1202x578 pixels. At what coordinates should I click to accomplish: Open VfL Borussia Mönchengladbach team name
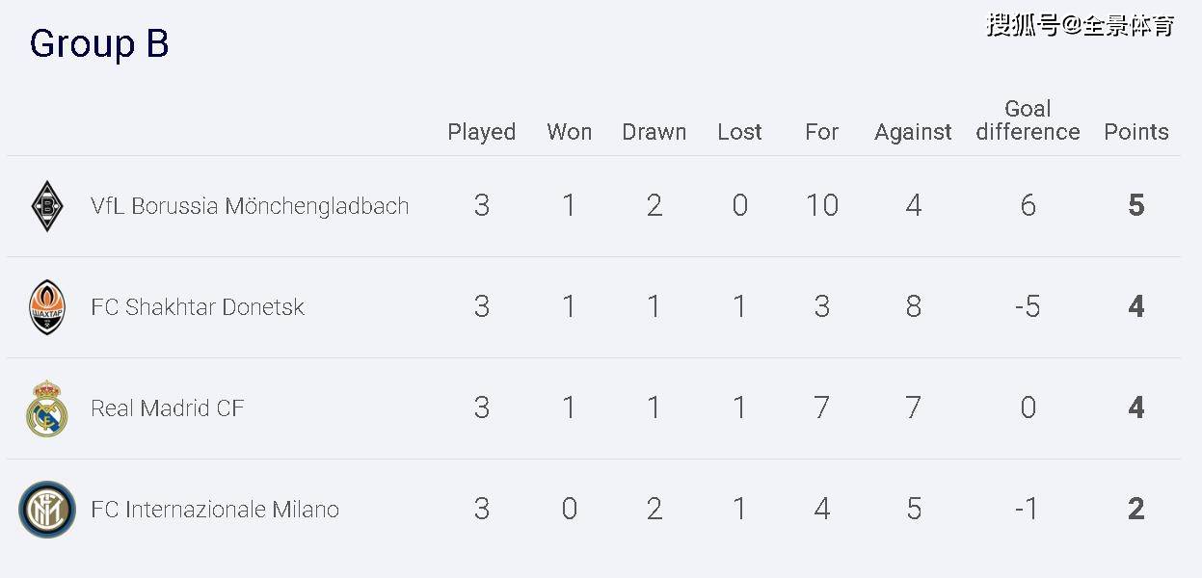point(250,206)
